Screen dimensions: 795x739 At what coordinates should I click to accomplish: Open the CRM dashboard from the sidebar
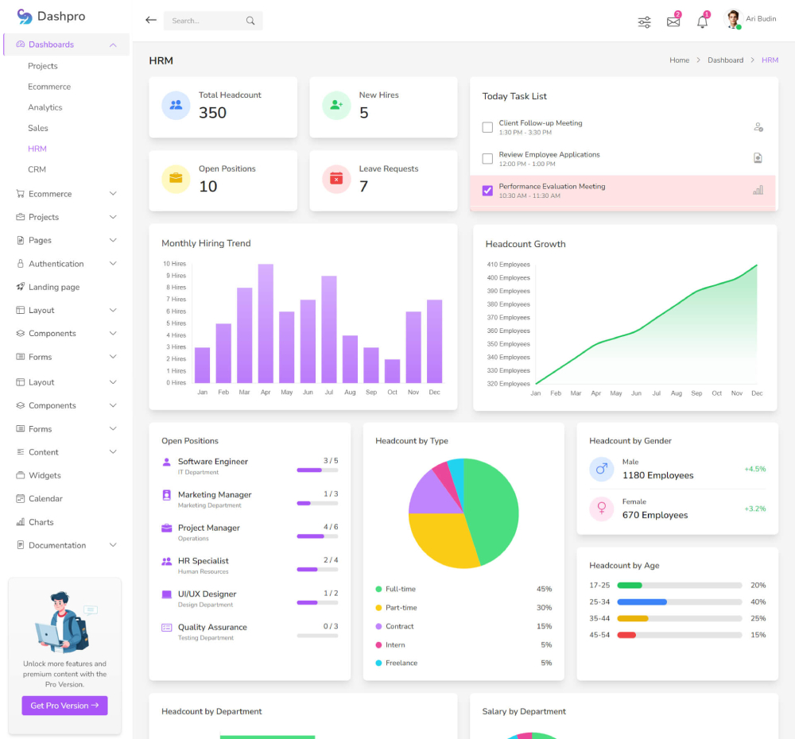click(37, 169)
